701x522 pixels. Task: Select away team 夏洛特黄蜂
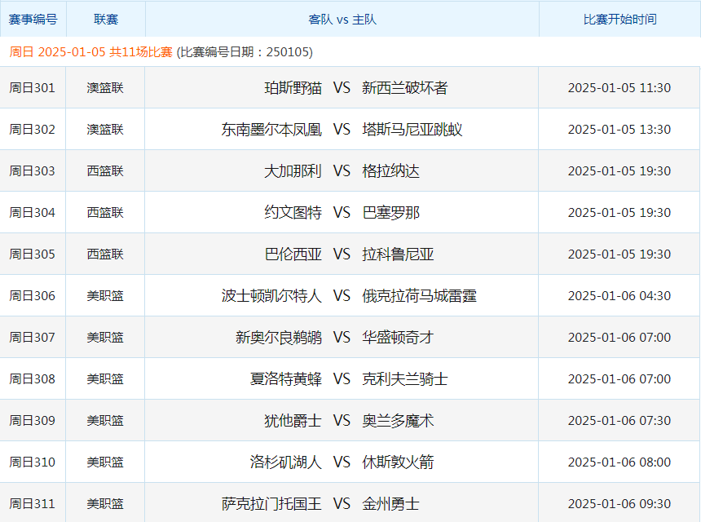[285, 379]
